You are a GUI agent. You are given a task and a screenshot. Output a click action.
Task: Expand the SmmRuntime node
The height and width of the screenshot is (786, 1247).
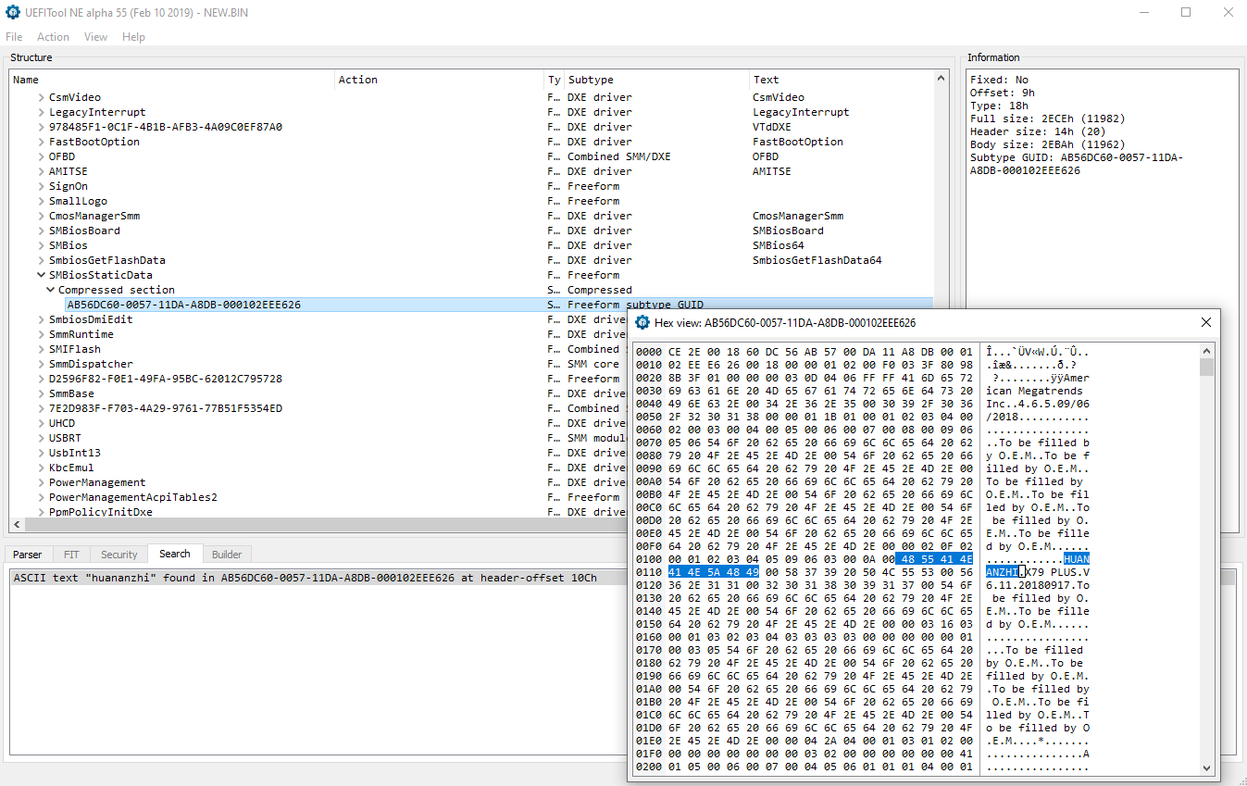click(41, 334)
